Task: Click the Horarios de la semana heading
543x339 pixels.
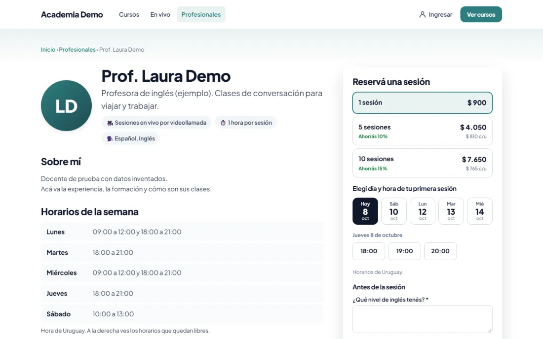Action: click(x=90, y=211)
